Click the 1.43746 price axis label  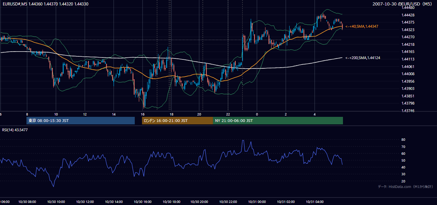pos(408,111)
